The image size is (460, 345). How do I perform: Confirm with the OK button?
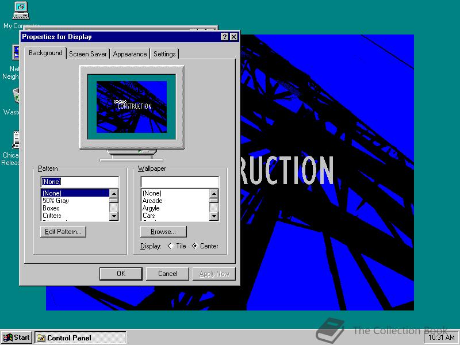[121, 274]
